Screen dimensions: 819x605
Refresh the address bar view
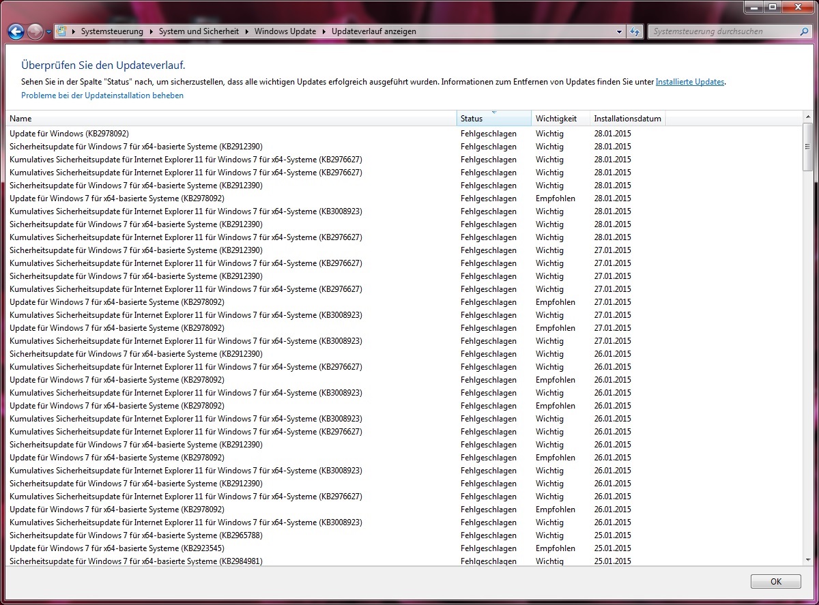[635, 31]
